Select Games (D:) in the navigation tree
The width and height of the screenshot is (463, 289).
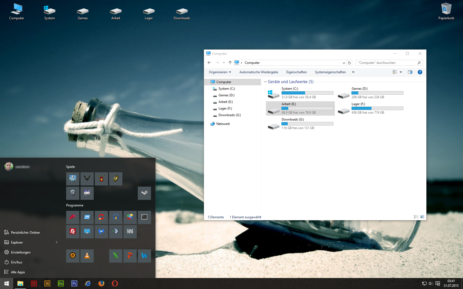coord(226,95)
